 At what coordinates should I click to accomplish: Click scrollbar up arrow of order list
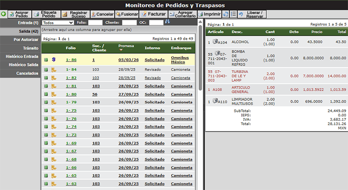pyautogui.click(x=200, y=22)
